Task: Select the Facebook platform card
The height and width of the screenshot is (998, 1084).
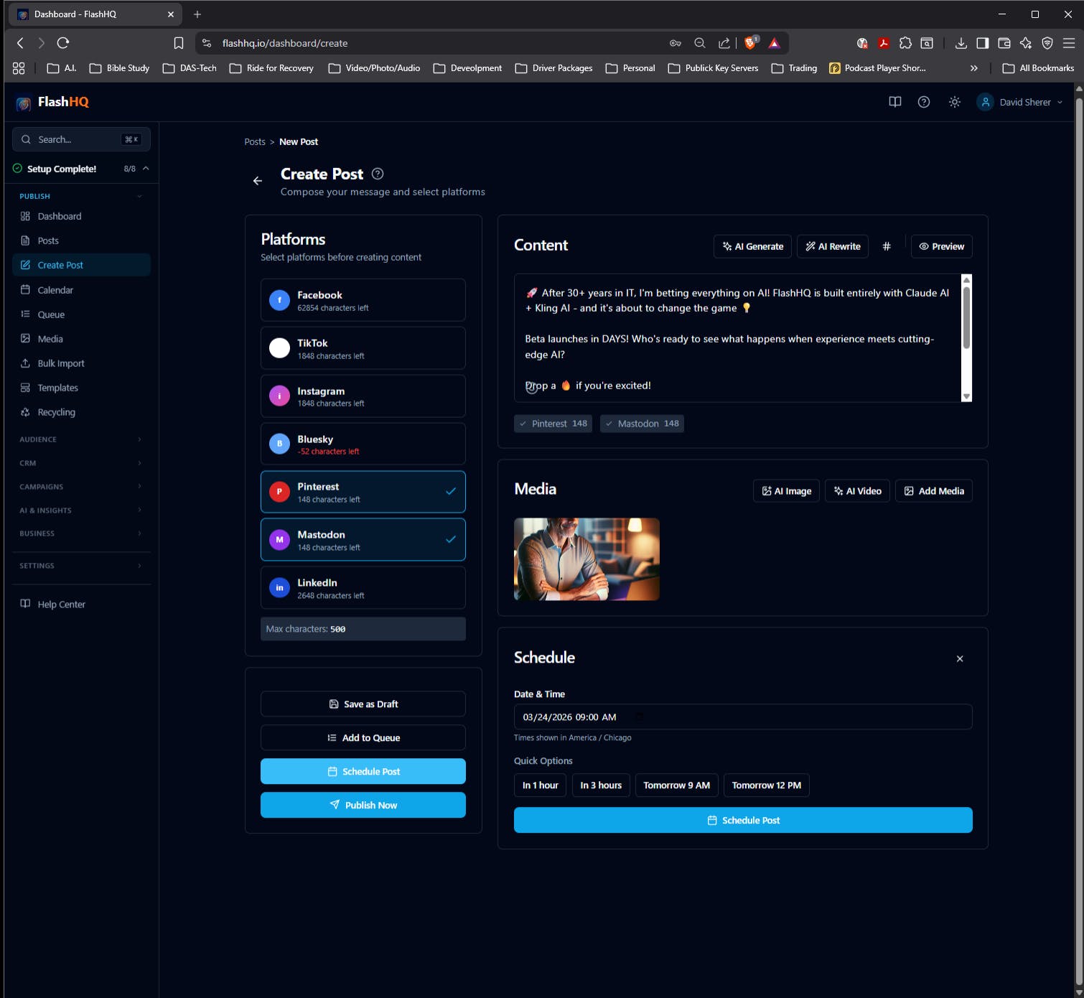Action: (x=363, y=300)
